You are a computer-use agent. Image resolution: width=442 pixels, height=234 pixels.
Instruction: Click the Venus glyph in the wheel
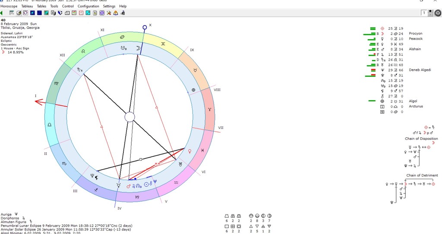coord(190,152)
